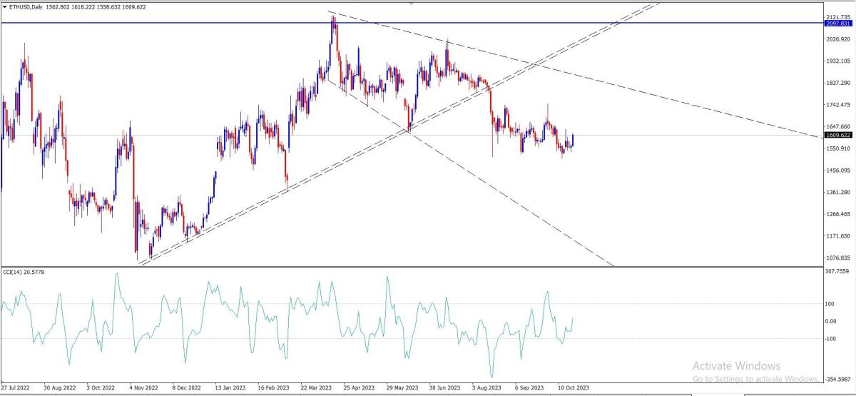The height and width of the screenshot is (396, 856).
Task: Click the current price label 1609.622
Action: [x=835, y=135]
